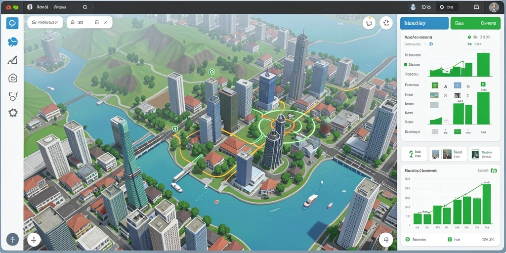Close the second map pill with X icon
Viewport: 506px width, 253px height.
pyautogui.click(x=106, y=22)
